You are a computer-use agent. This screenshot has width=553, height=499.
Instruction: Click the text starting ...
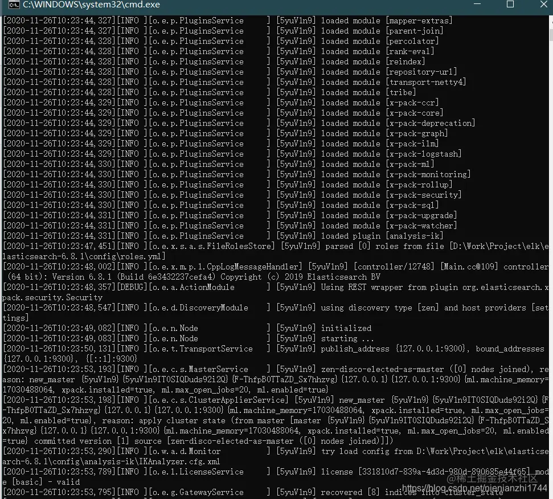(x=339, y=338)
